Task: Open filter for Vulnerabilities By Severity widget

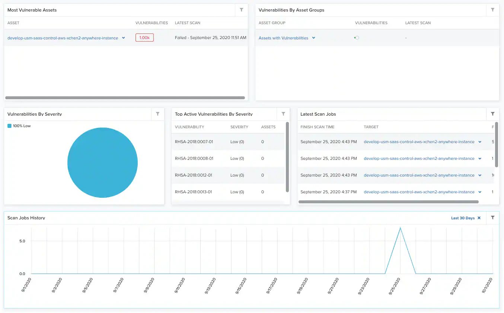Action: 157,114
